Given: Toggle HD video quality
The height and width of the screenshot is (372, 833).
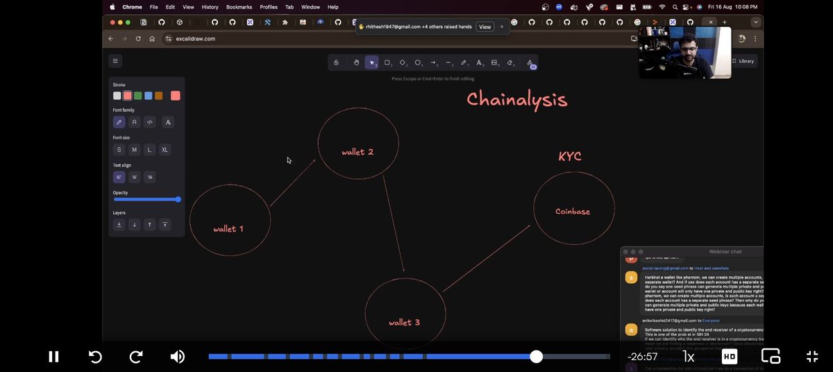Looking at the screenshot, I should (x=730, y=357).
